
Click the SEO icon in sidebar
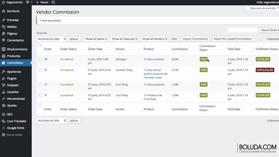coord(3,114)
